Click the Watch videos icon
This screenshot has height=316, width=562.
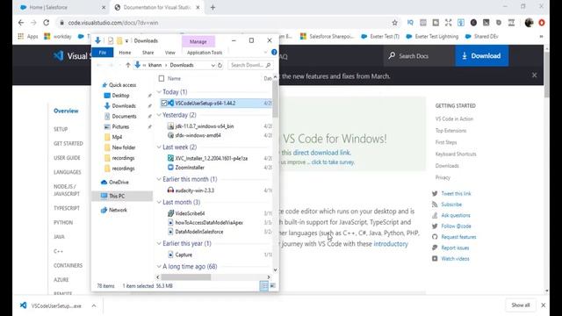435,258
